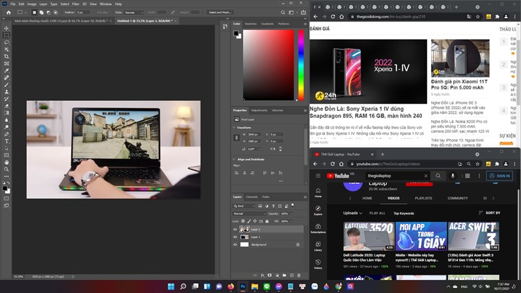Open YouTube Library in the sidebar
The width and height of the screenshot is (521, 293).
pos(318,247)
